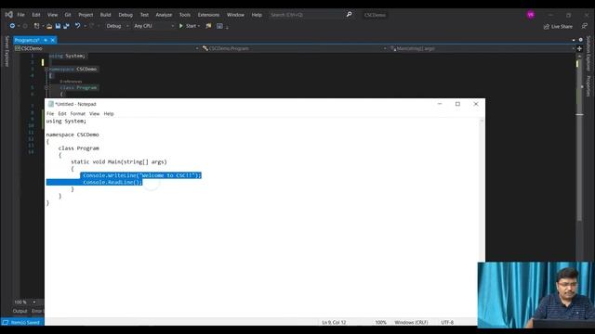595x334 pixels.
Task: Click the Save icon in the toolbar
Action: pyautogui.click(x=58, y=26)
